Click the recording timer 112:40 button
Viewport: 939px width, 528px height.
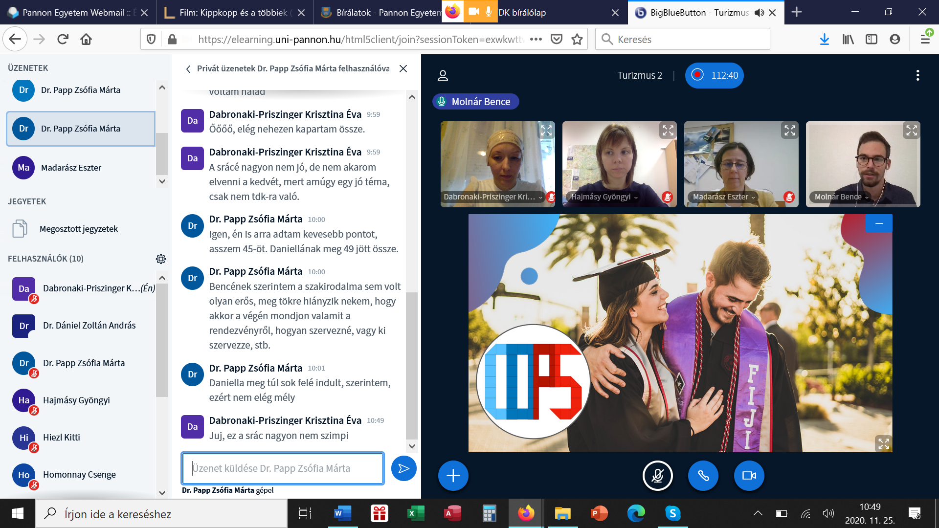pos(714,75)
